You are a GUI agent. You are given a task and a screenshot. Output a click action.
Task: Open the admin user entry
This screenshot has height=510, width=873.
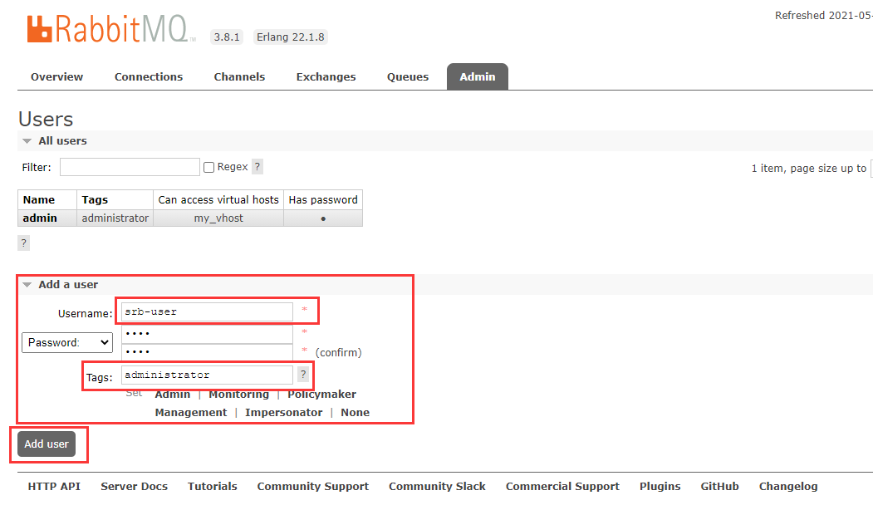point(40,218)
